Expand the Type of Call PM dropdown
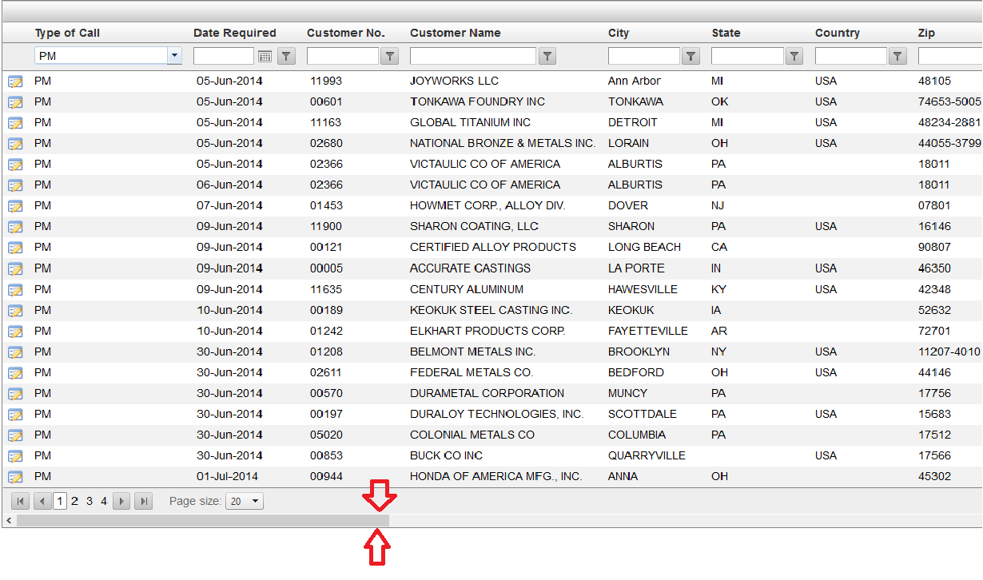Screen dimensions: 983x580 tap(174, 56)
